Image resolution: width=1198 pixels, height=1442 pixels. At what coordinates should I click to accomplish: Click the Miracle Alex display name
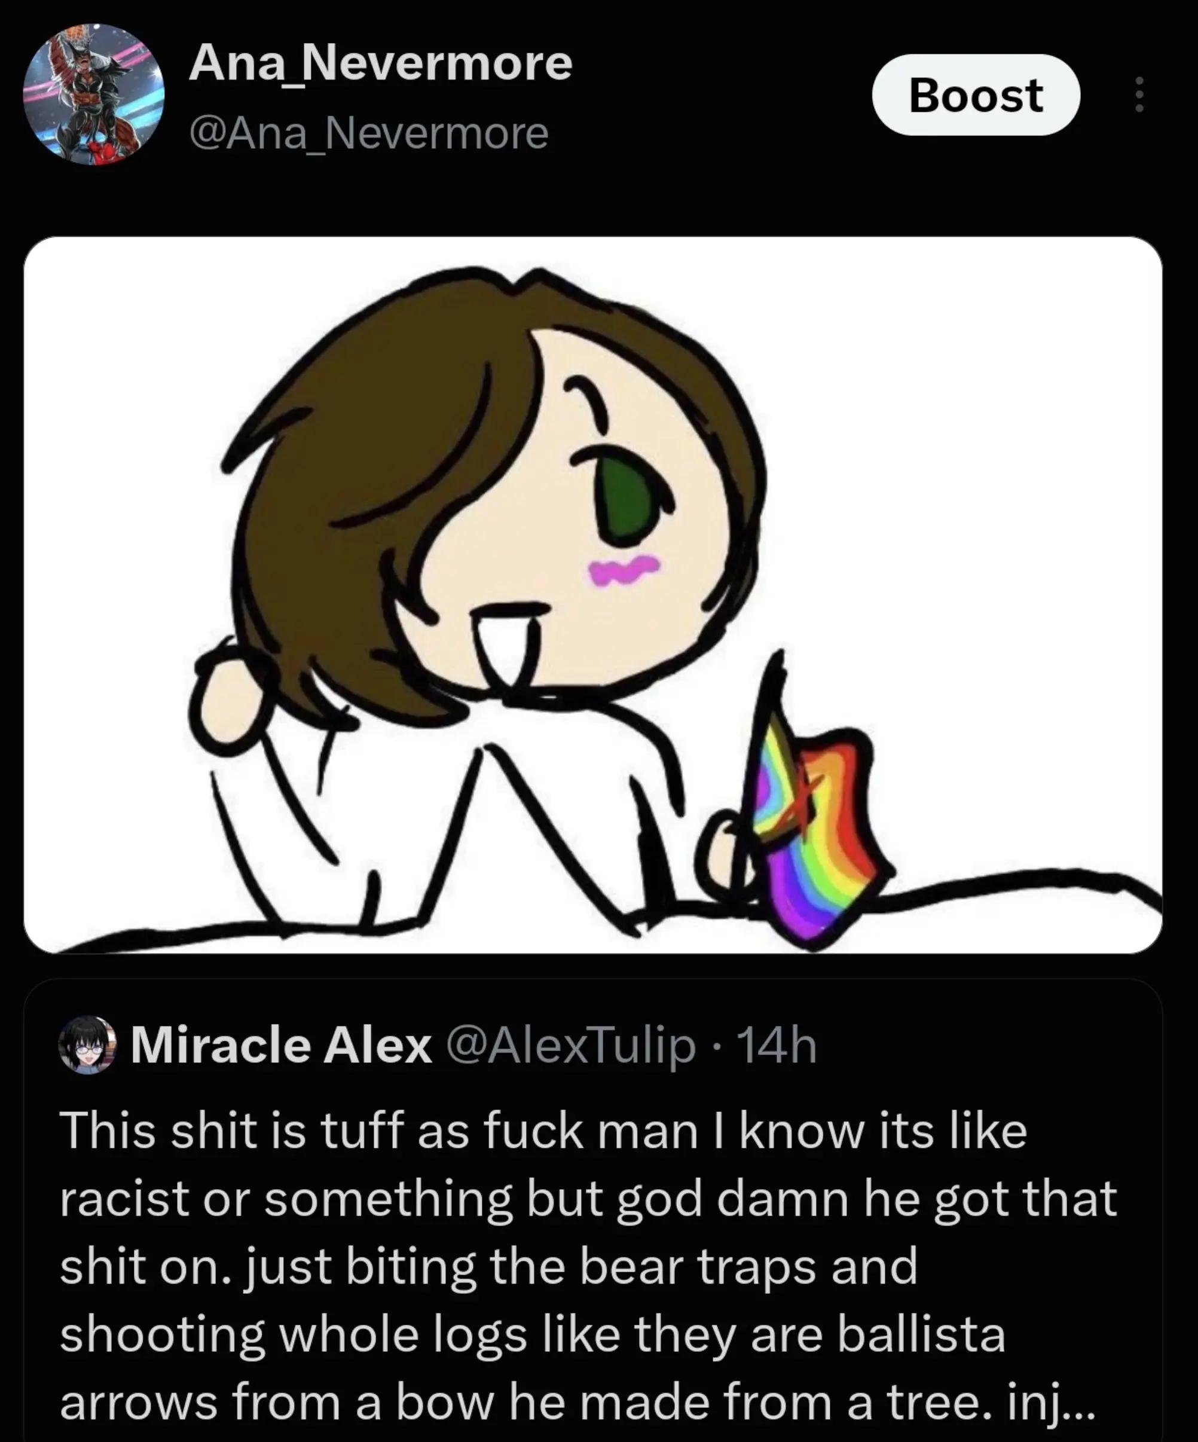click(281, 1046)
